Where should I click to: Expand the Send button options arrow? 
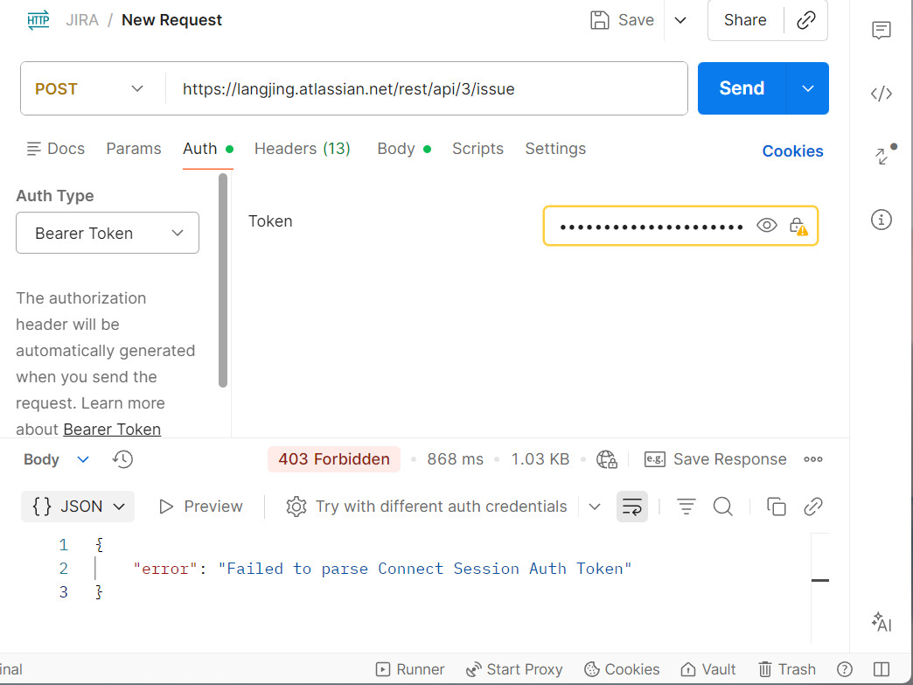(x=807, y=88)
